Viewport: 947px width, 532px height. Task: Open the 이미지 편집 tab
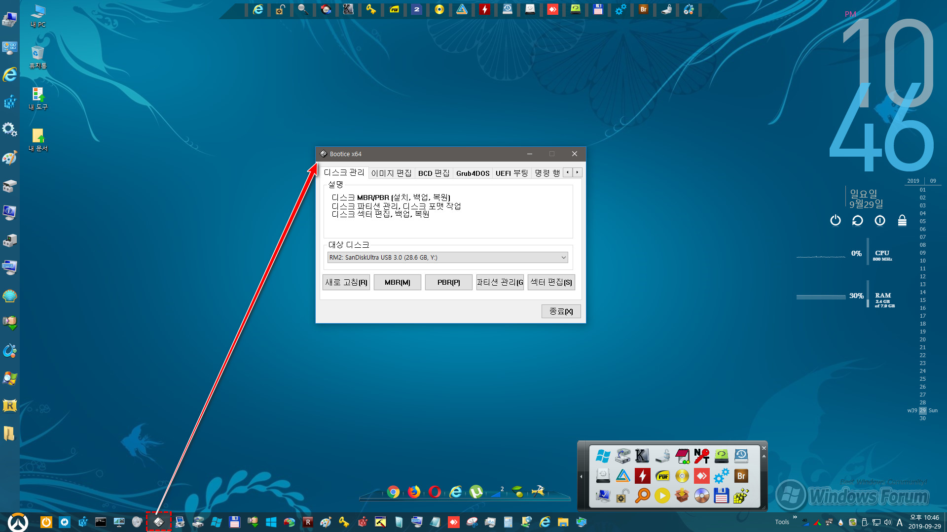[391, 173]
